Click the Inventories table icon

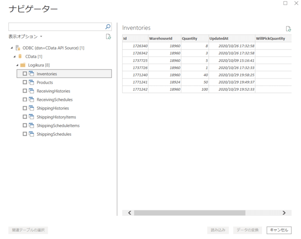coord(31,73)
